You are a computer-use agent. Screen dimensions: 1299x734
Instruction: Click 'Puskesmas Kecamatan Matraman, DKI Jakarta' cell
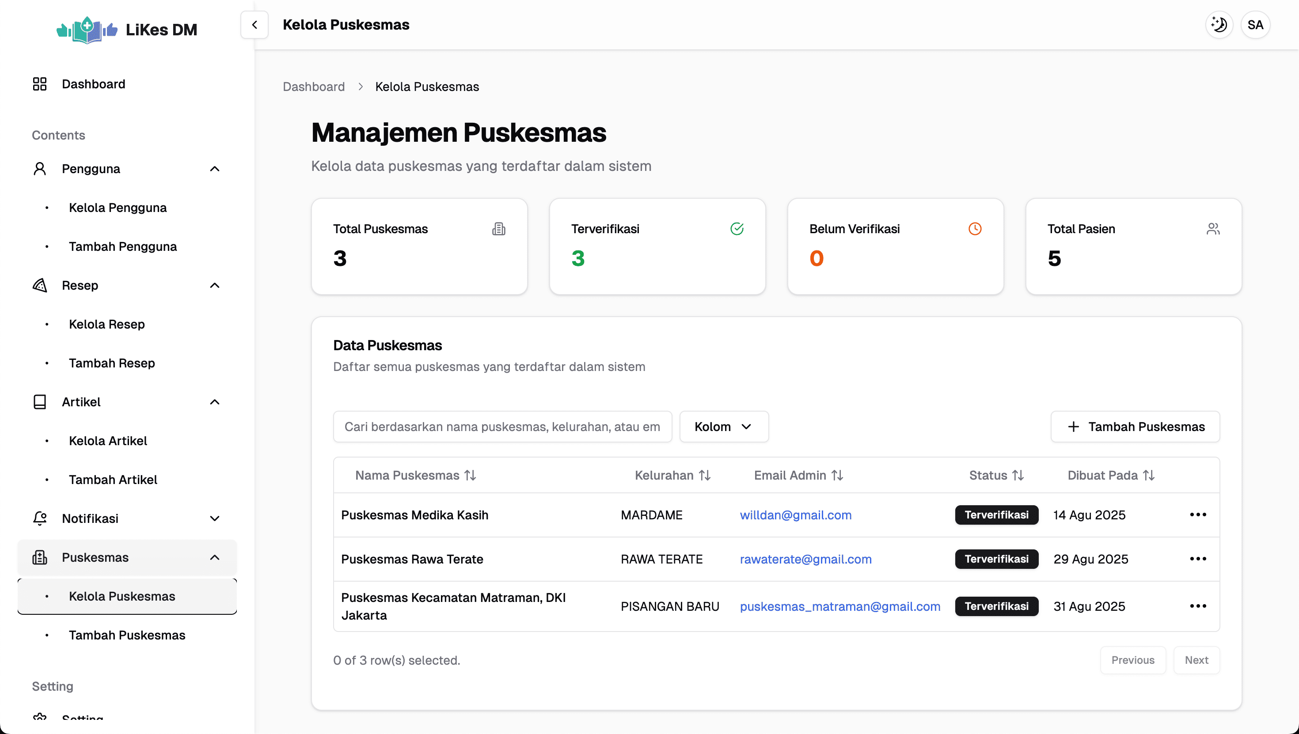click(x=453, y=606)
